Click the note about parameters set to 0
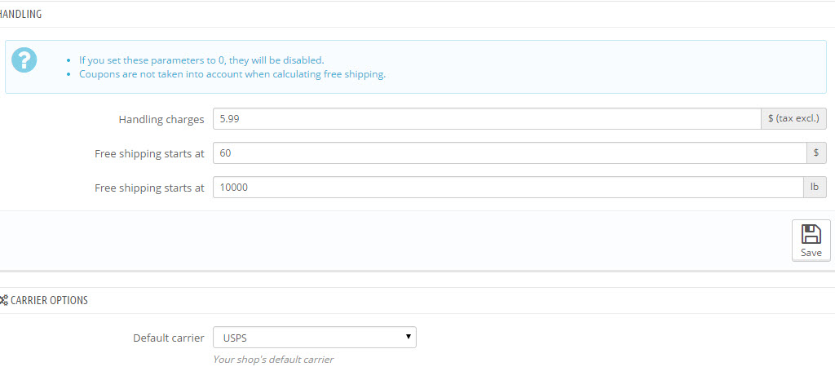The width and height of the screenshot is (835, 380). coord(201,60)
